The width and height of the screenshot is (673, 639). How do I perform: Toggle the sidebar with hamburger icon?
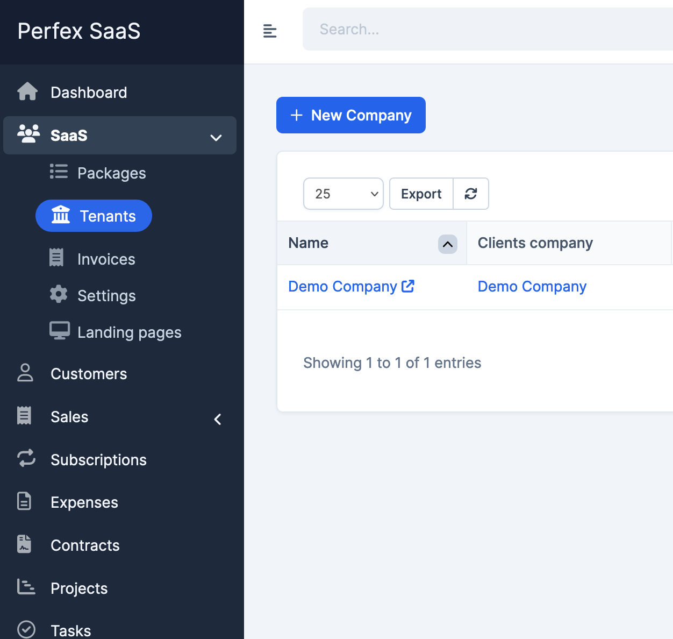[270, 31]
